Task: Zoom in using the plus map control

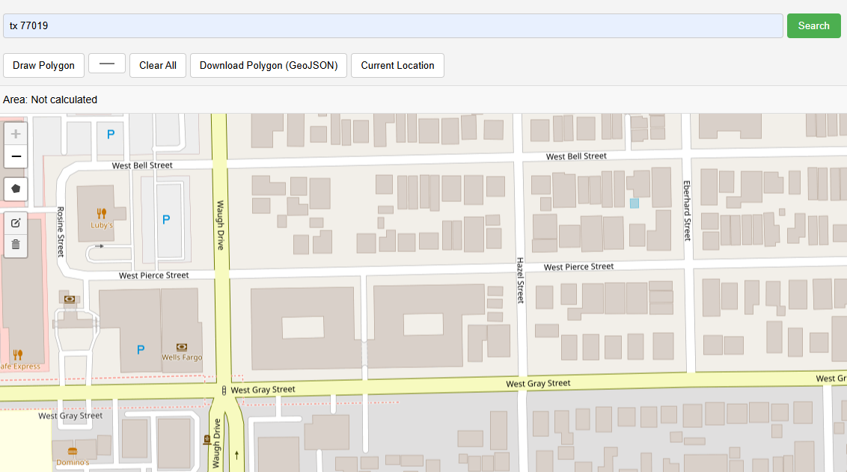Action: tap(16, 133)
